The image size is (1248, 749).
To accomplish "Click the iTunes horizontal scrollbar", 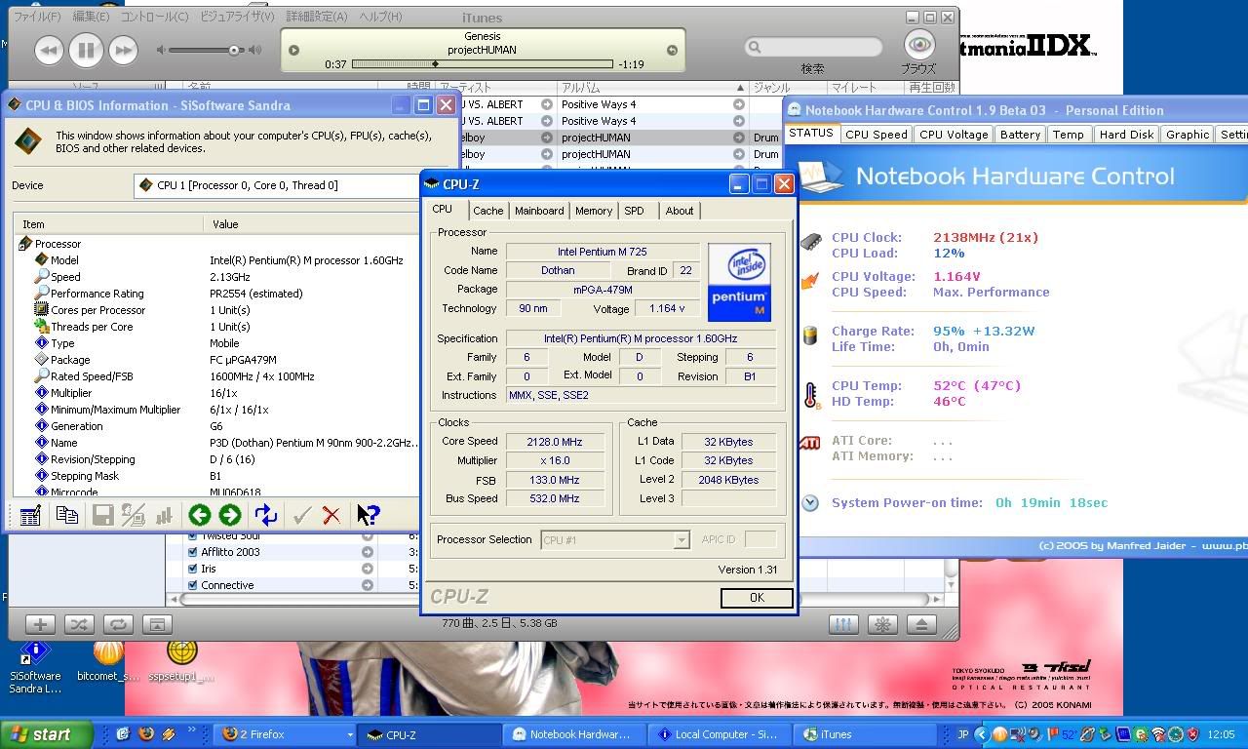I will (x=556, y=600).
